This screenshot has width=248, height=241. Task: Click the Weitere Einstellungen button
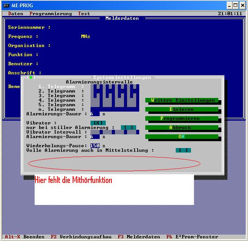(182, 100)
